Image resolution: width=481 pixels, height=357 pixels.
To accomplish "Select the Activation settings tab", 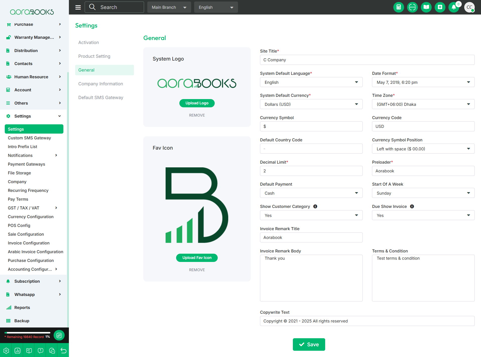I will (88, 43).
